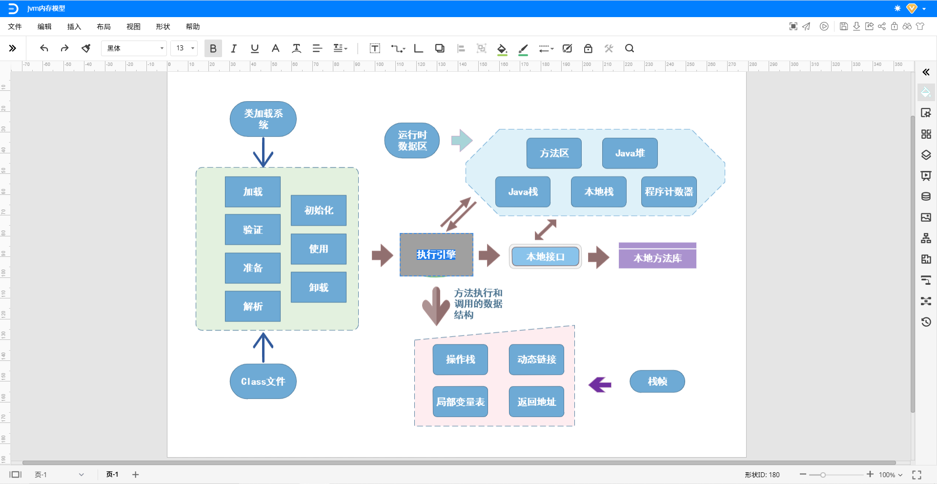Select the text box tool
Image resolution: width=937 pixels, height=484 pixels.
[375, 48]
